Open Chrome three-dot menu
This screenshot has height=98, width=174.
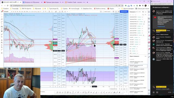[148, 5]
